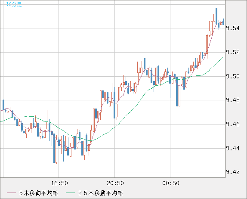Click the pink 5-period moving average legend line
Viewport: 247px width, 199px height.
click(x=11, y=193)
